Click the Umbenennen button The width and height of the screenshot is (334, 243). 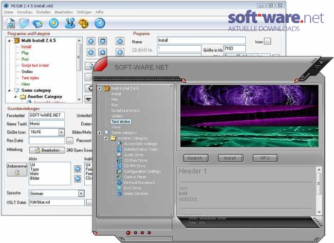click(17, 169)
